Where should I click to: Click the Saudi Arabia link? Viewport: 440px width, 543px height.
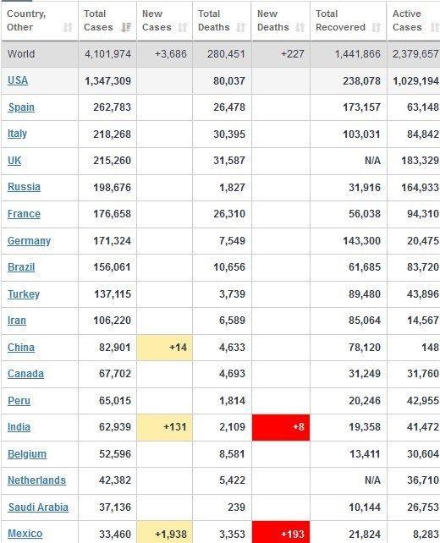pyautogui.click(x=38, y=507)
